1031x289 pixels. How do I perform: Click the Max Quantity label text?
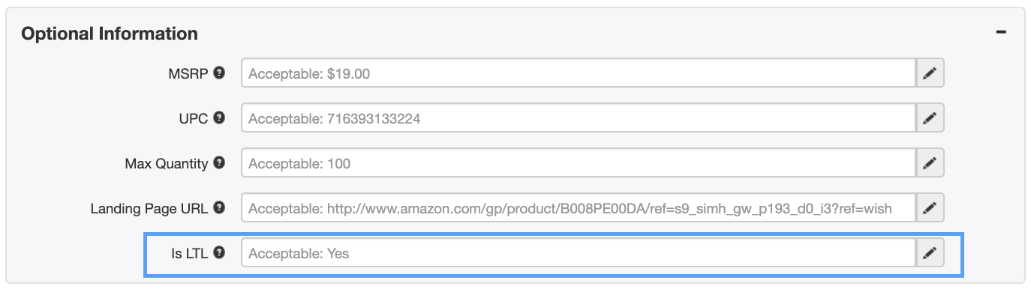(167, 163)
